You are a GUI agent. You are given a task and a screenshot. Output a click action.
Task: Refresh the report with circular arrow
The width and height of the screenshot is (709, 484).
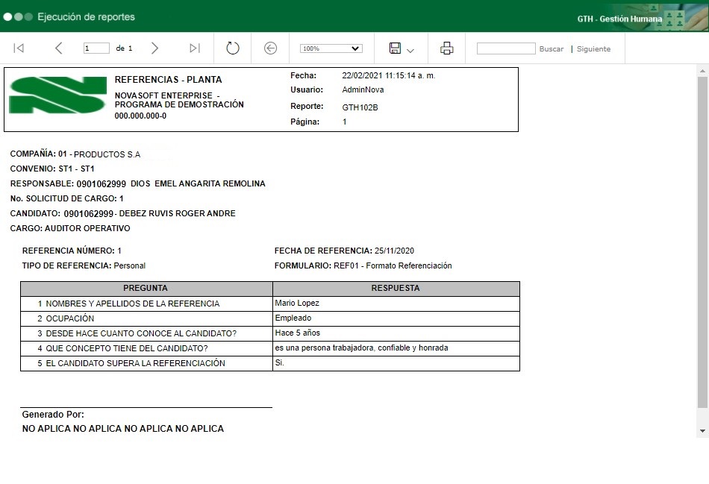tap(232, 48)
